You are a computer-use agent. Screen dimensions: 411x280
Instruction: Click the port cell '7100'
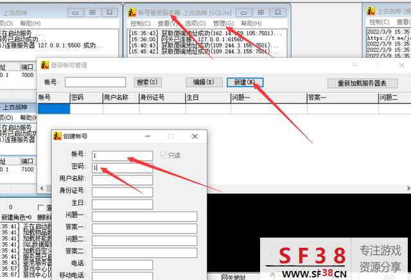point(27,170)
